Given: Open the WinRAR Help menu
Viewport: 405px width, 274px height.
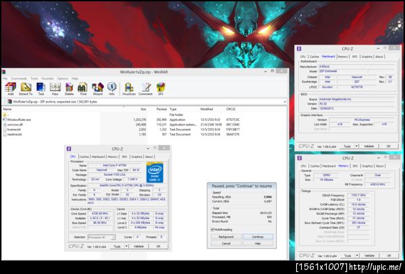Looking at the screenshot, I should coord(75,78).
